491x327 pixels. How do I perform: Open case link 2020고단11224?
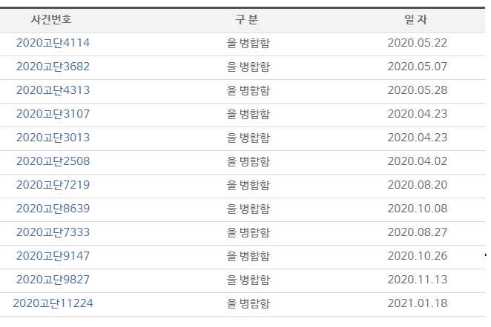[x=53, y=303]
